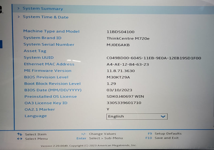Select the BIOS Revision Level label
Viewport: 214px width, 150px height.
click(x=46, y=77)
